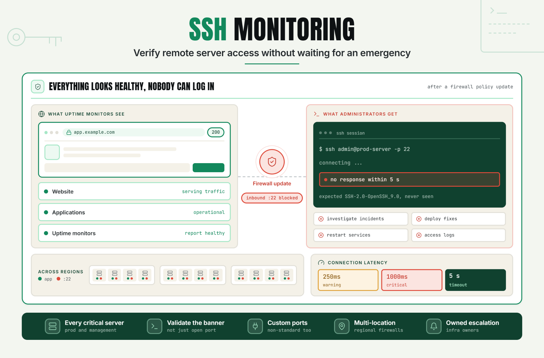The height and width of the screenshot is (358, 544).
Task: Click the Firewall update label
Action: 272,184
